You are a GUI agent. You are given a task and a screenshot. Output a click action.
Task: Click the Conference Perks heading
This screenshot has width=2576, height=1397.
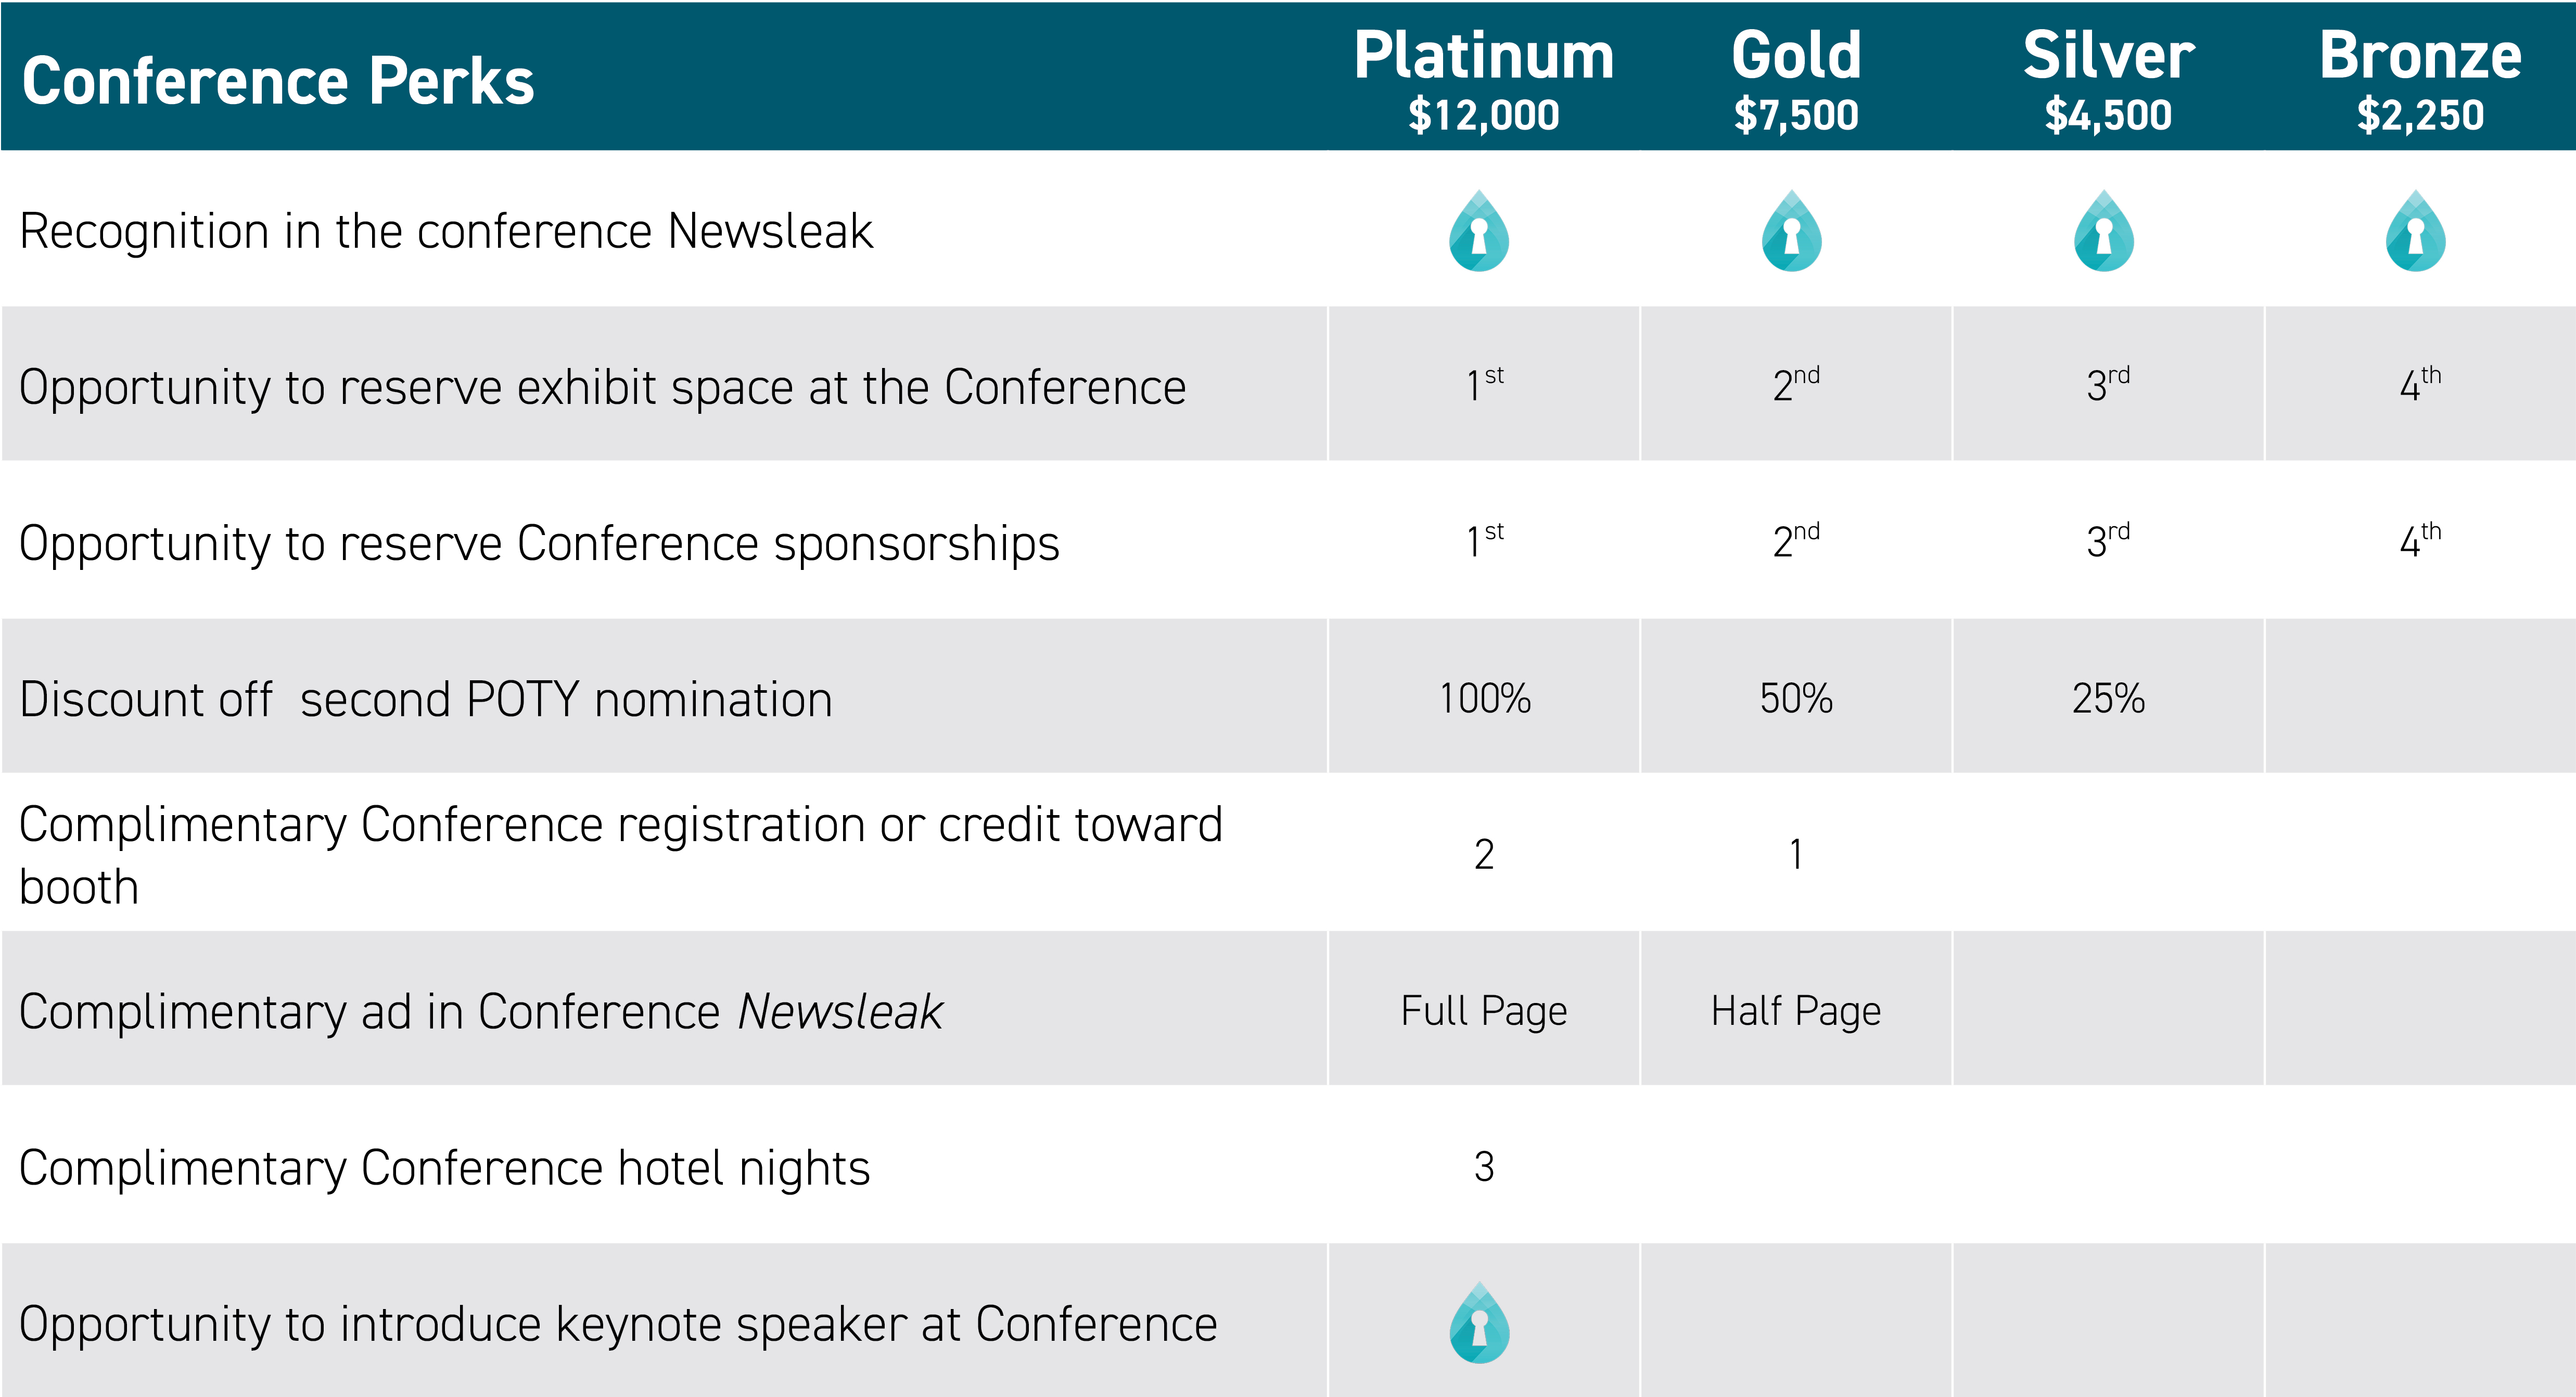click(278, 81)
